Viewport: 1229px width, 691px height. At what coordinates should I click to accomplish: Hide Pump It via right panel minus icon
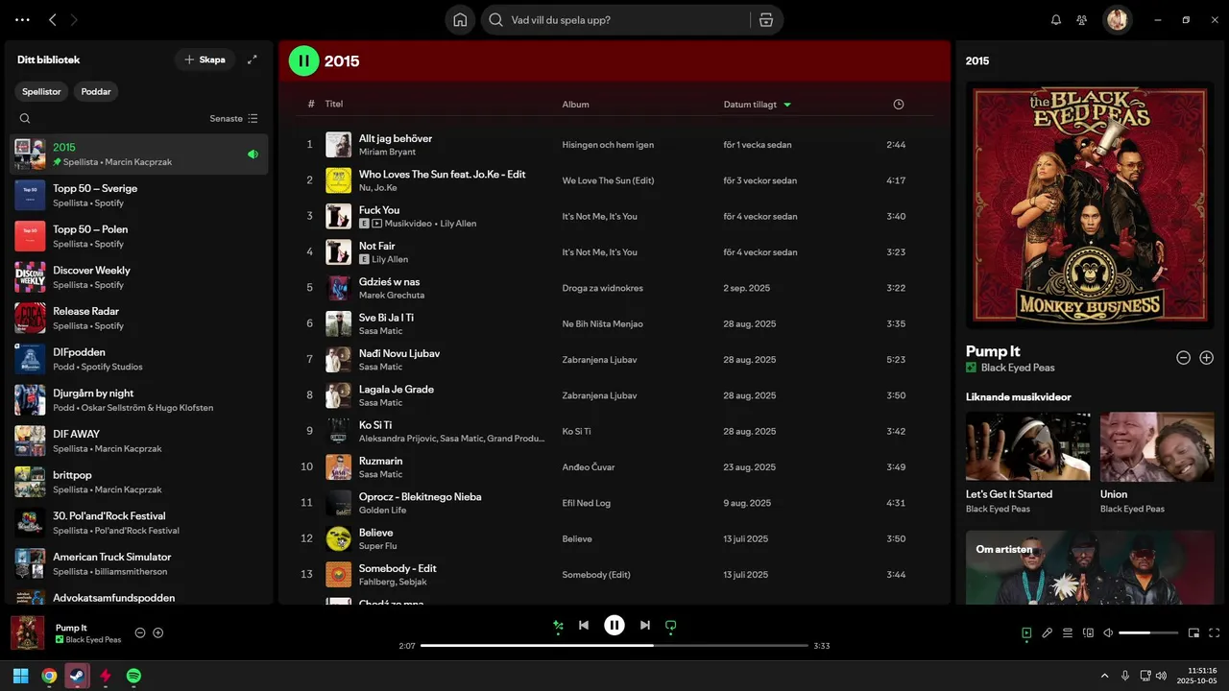coord(1183,357)
